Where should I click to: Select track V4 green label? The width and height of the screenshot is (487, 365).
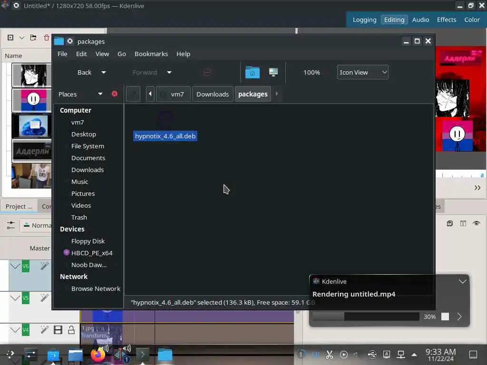26,330
